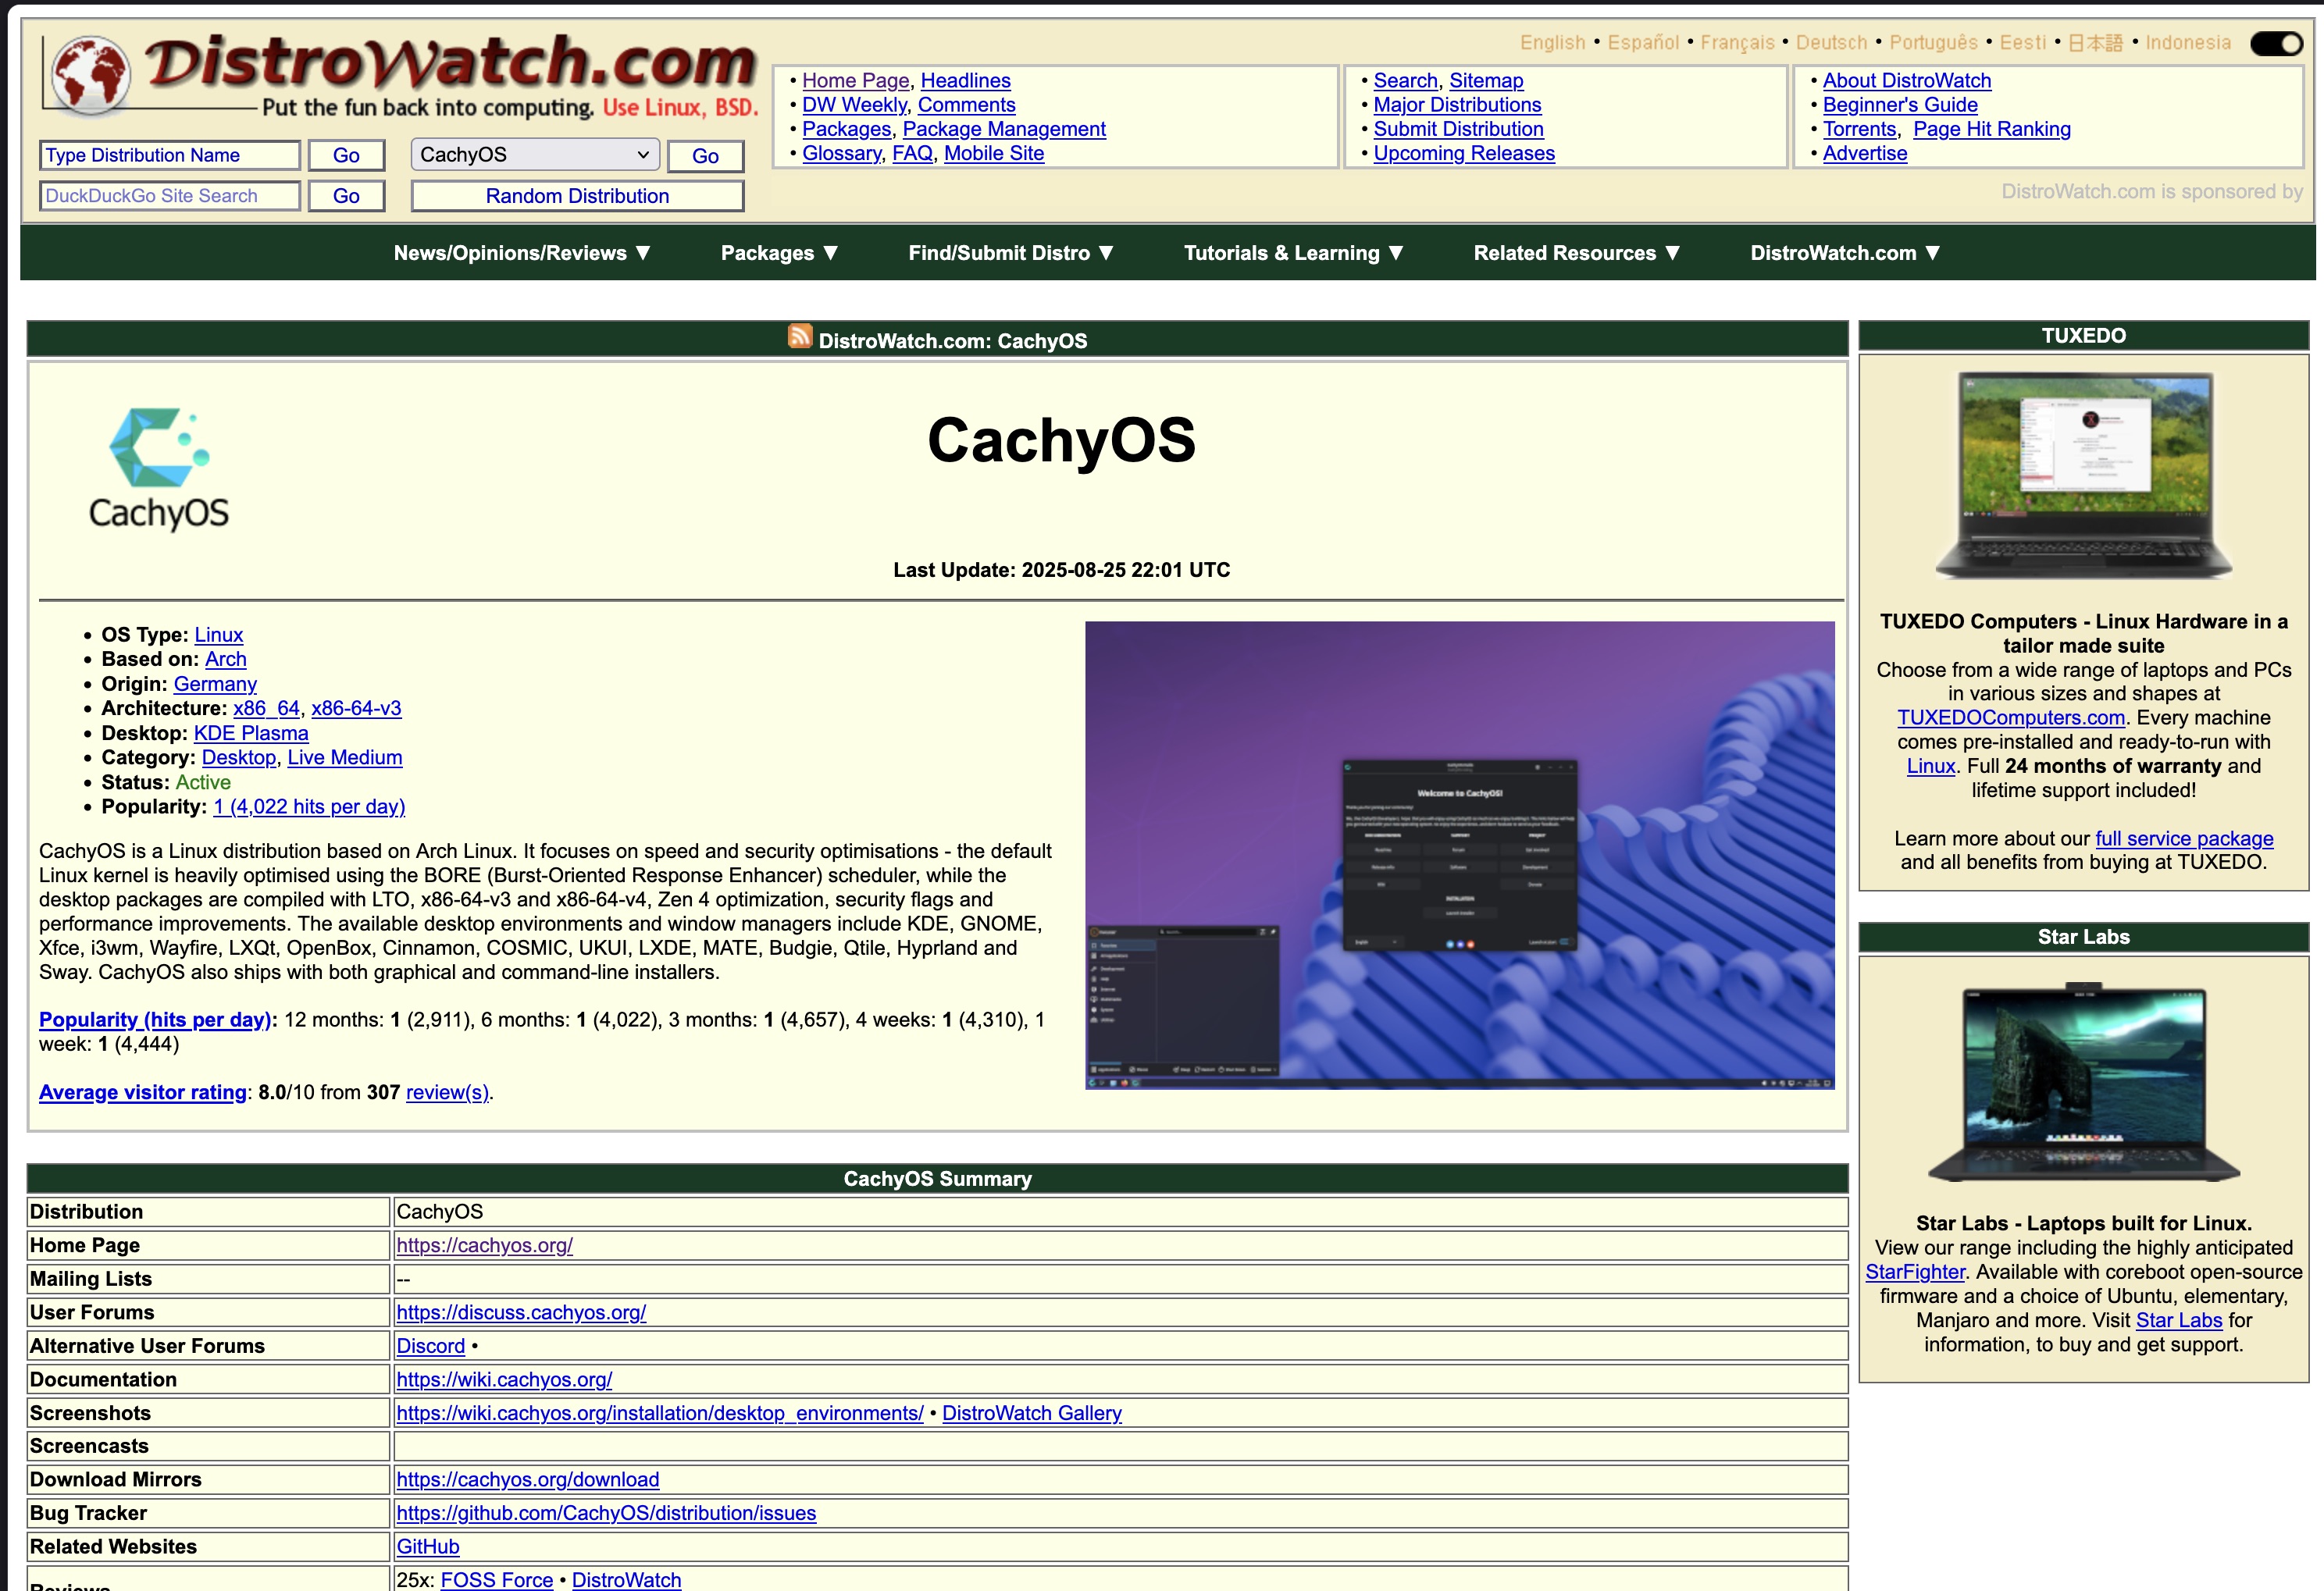
Task: Open the About DistroWatch link
Action: tap(1906, 81)
